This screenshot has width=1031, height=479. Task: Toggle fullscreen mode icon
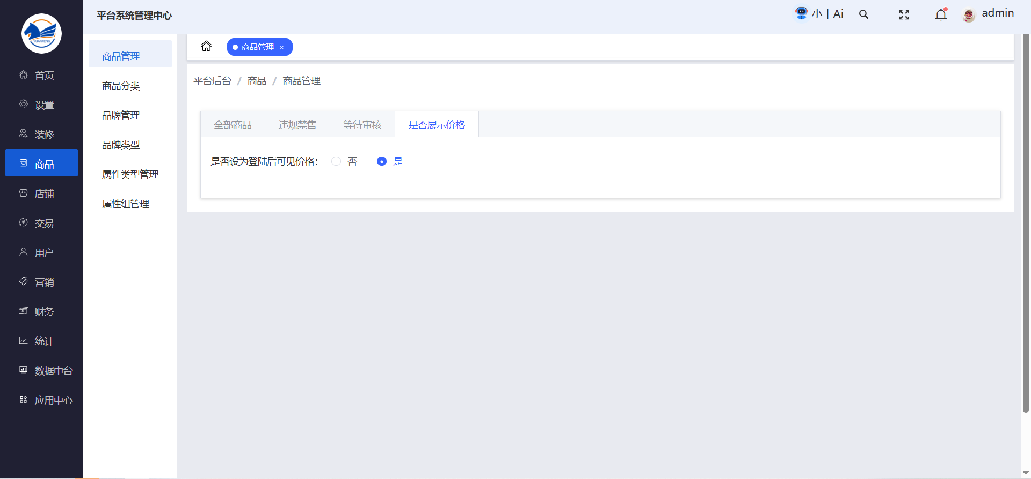pos(904,15)
